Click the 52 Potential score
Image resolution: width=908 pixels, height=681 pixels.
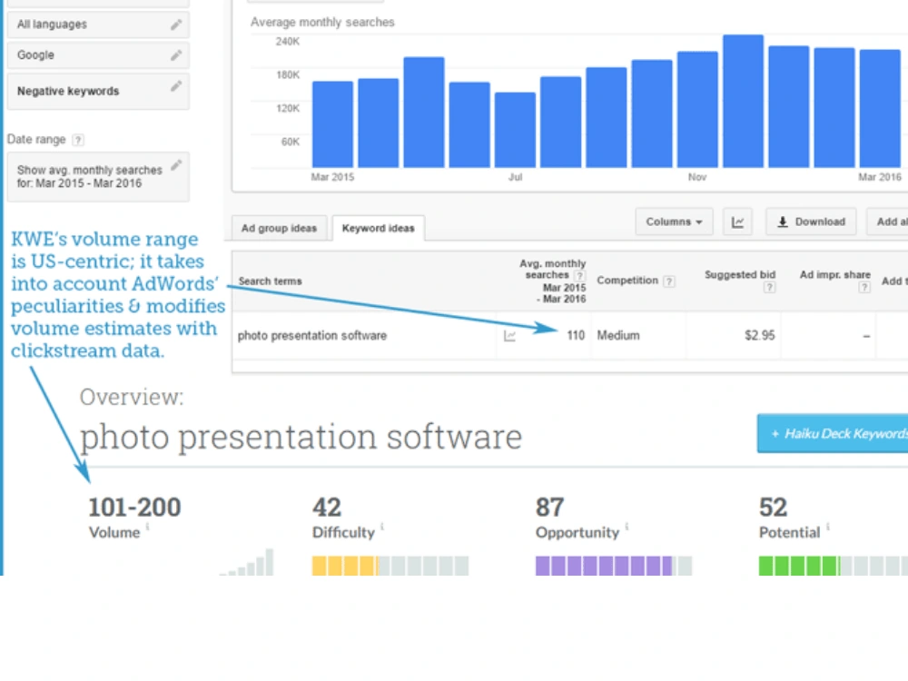click(x=773, y=508)
